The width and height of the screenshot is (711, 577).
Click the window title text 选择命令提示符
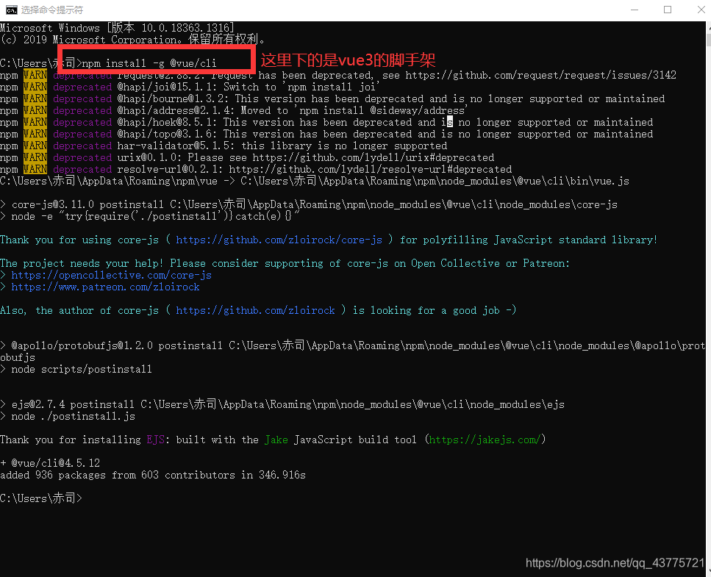pyautogui.click(x=52, y=10)
